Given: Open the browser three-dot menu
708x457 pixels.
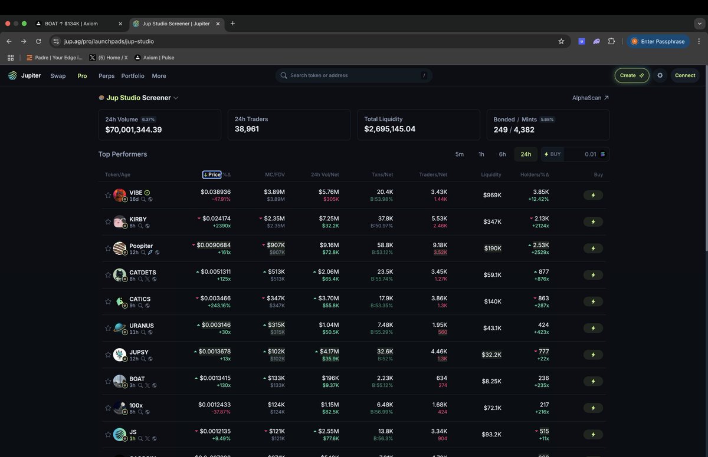Looking at the screenshot, I should (x=699, y=41).
